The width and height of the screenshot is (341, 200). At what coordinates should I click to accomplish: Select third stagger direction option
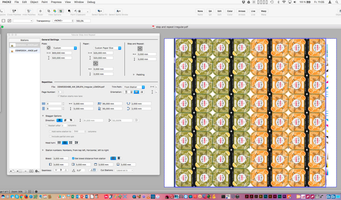click(x=71, y=120)
